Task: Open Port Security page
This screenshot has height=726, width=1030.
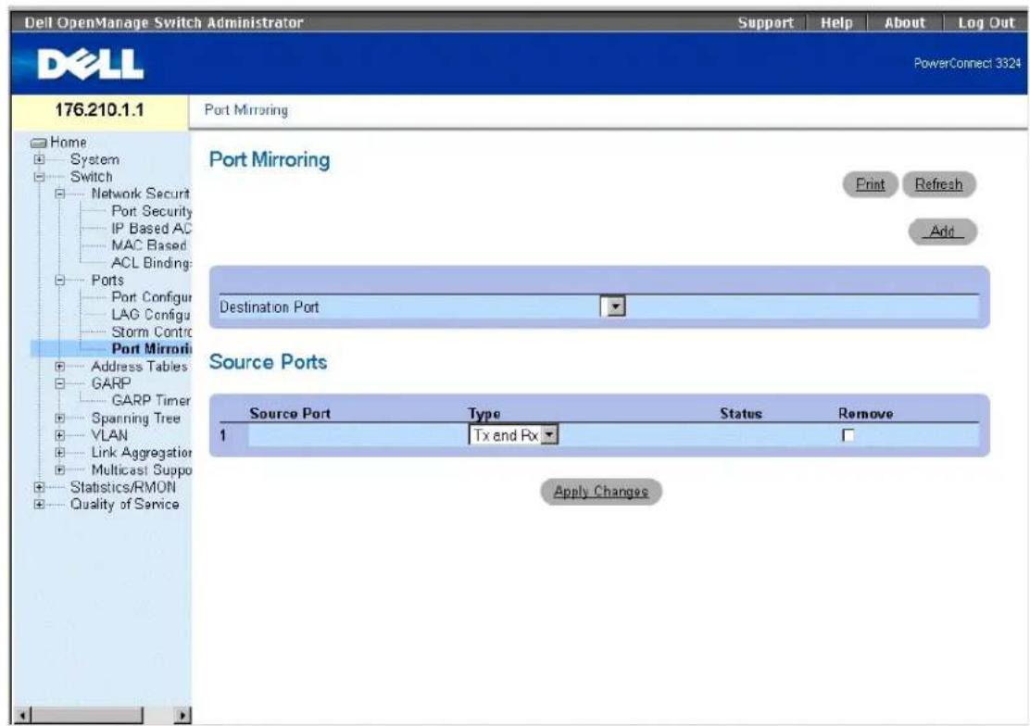Action: tap(152, 211)
